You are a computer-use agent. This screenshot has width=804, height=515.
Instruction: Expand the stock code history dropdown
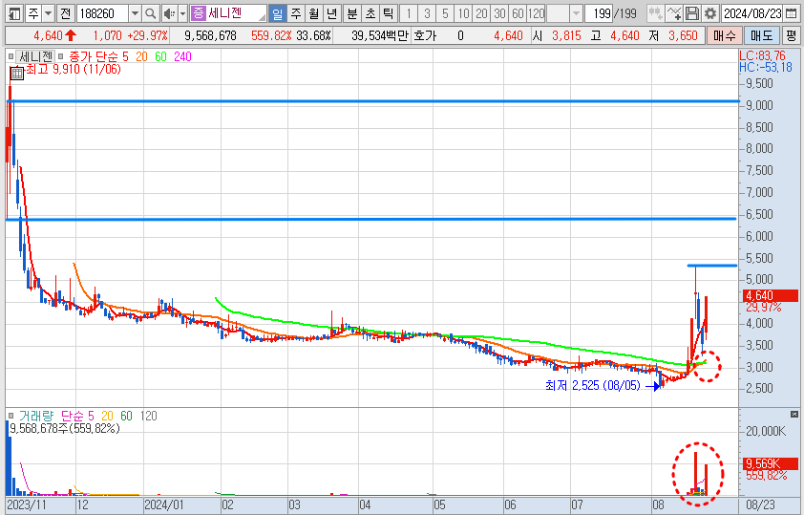tap(135, 13)
